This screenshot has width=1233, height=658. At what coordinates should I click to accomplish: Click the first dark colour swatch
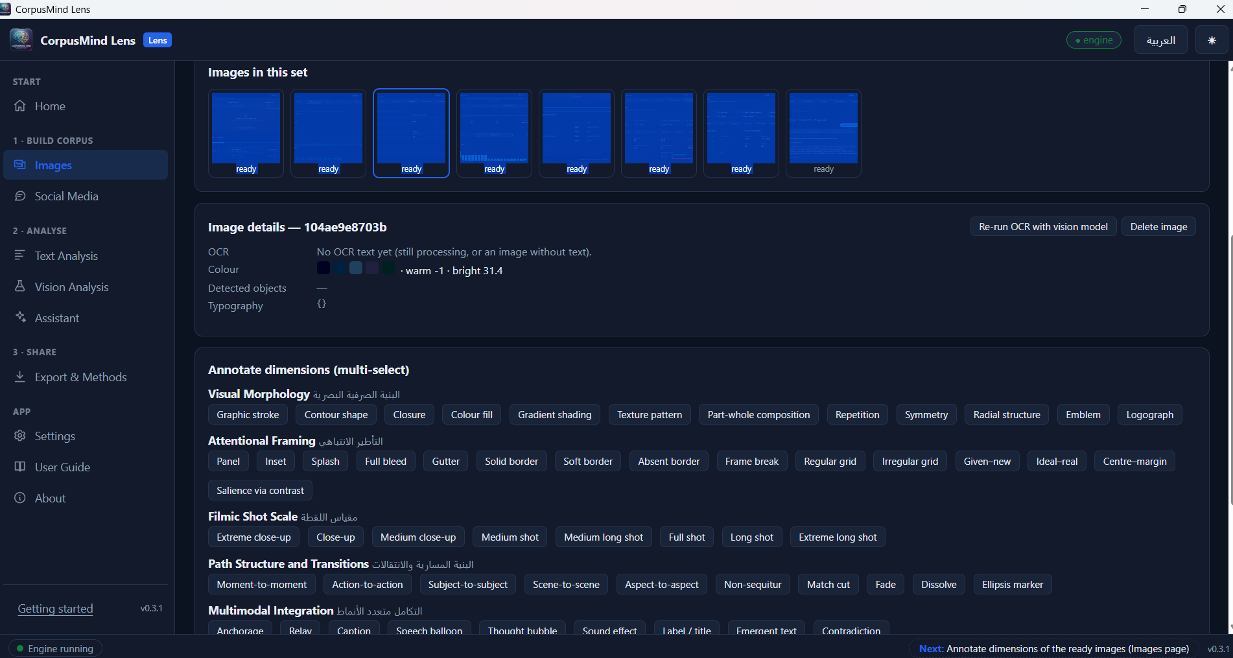[323, 268]
